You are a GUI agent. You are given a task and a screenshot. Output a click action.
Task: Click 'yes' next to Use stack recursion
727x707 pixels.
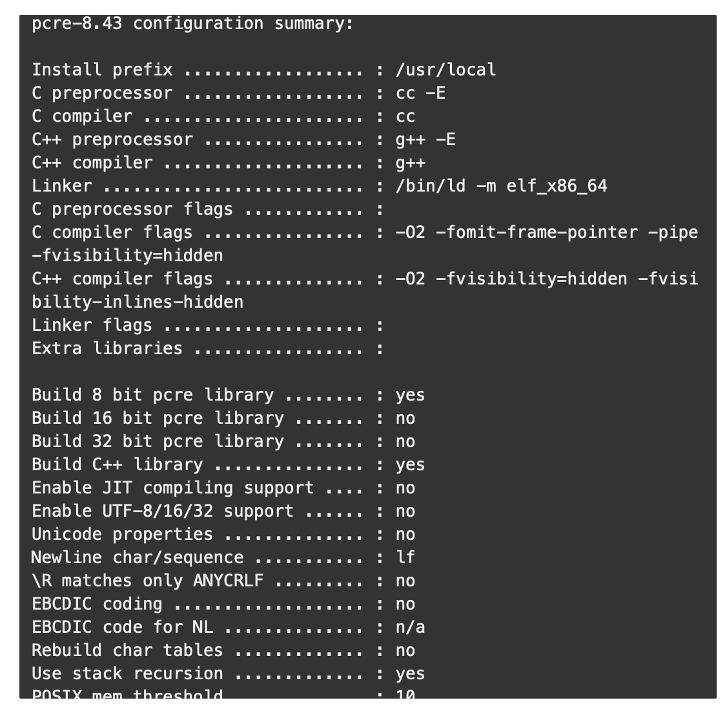click(410, 673)
